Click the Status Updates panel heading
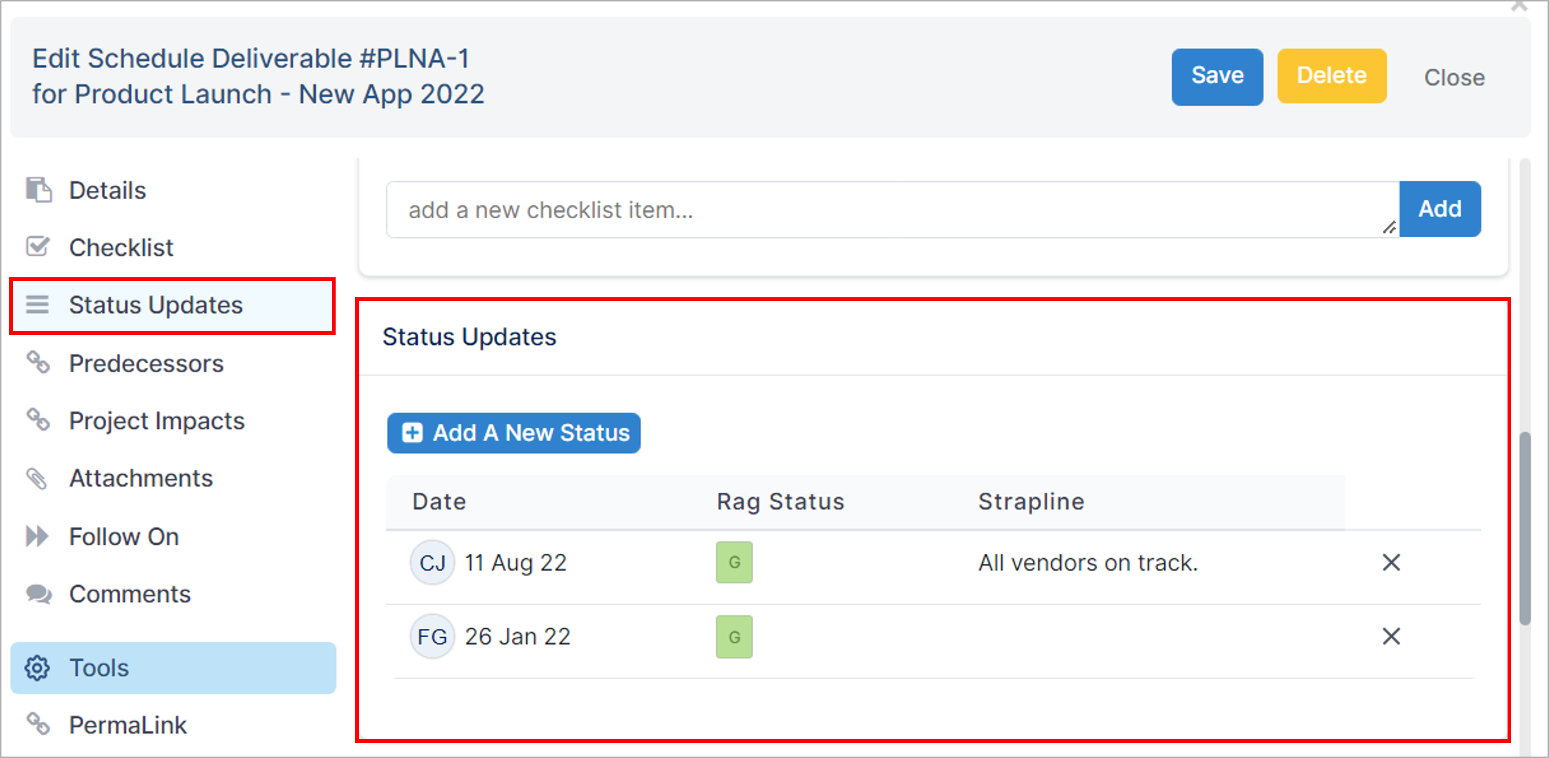This screenshot has height=758, width=1549. click(x=469, y=337)
